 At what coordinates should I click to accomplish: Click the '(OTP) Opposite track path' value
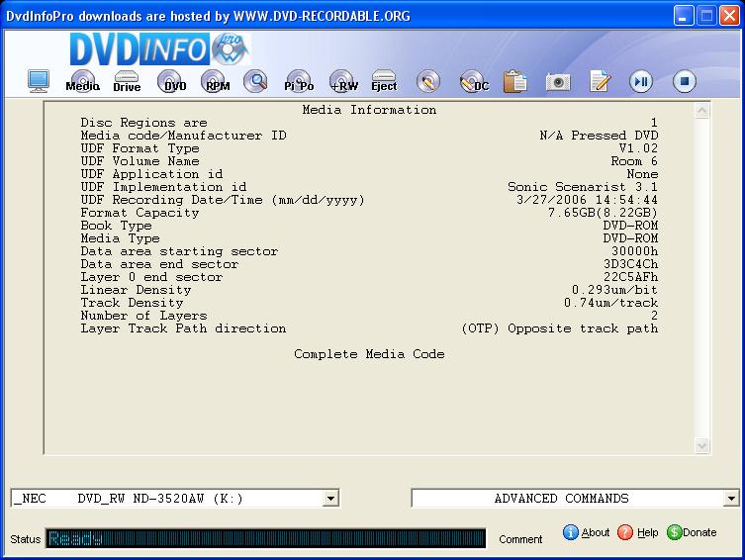(x=560, y=328)
